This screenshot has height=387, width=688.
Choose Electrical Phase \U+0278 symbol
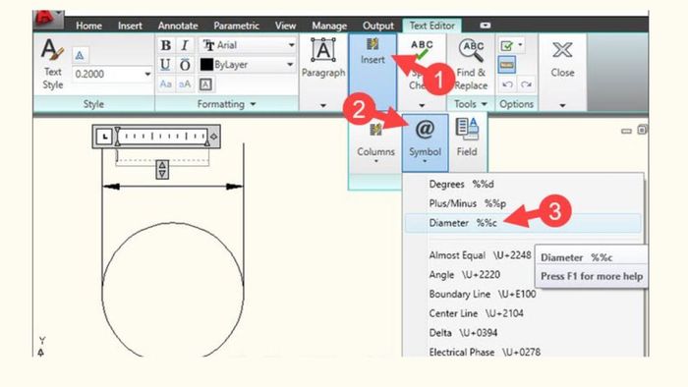tap(485, 352)
